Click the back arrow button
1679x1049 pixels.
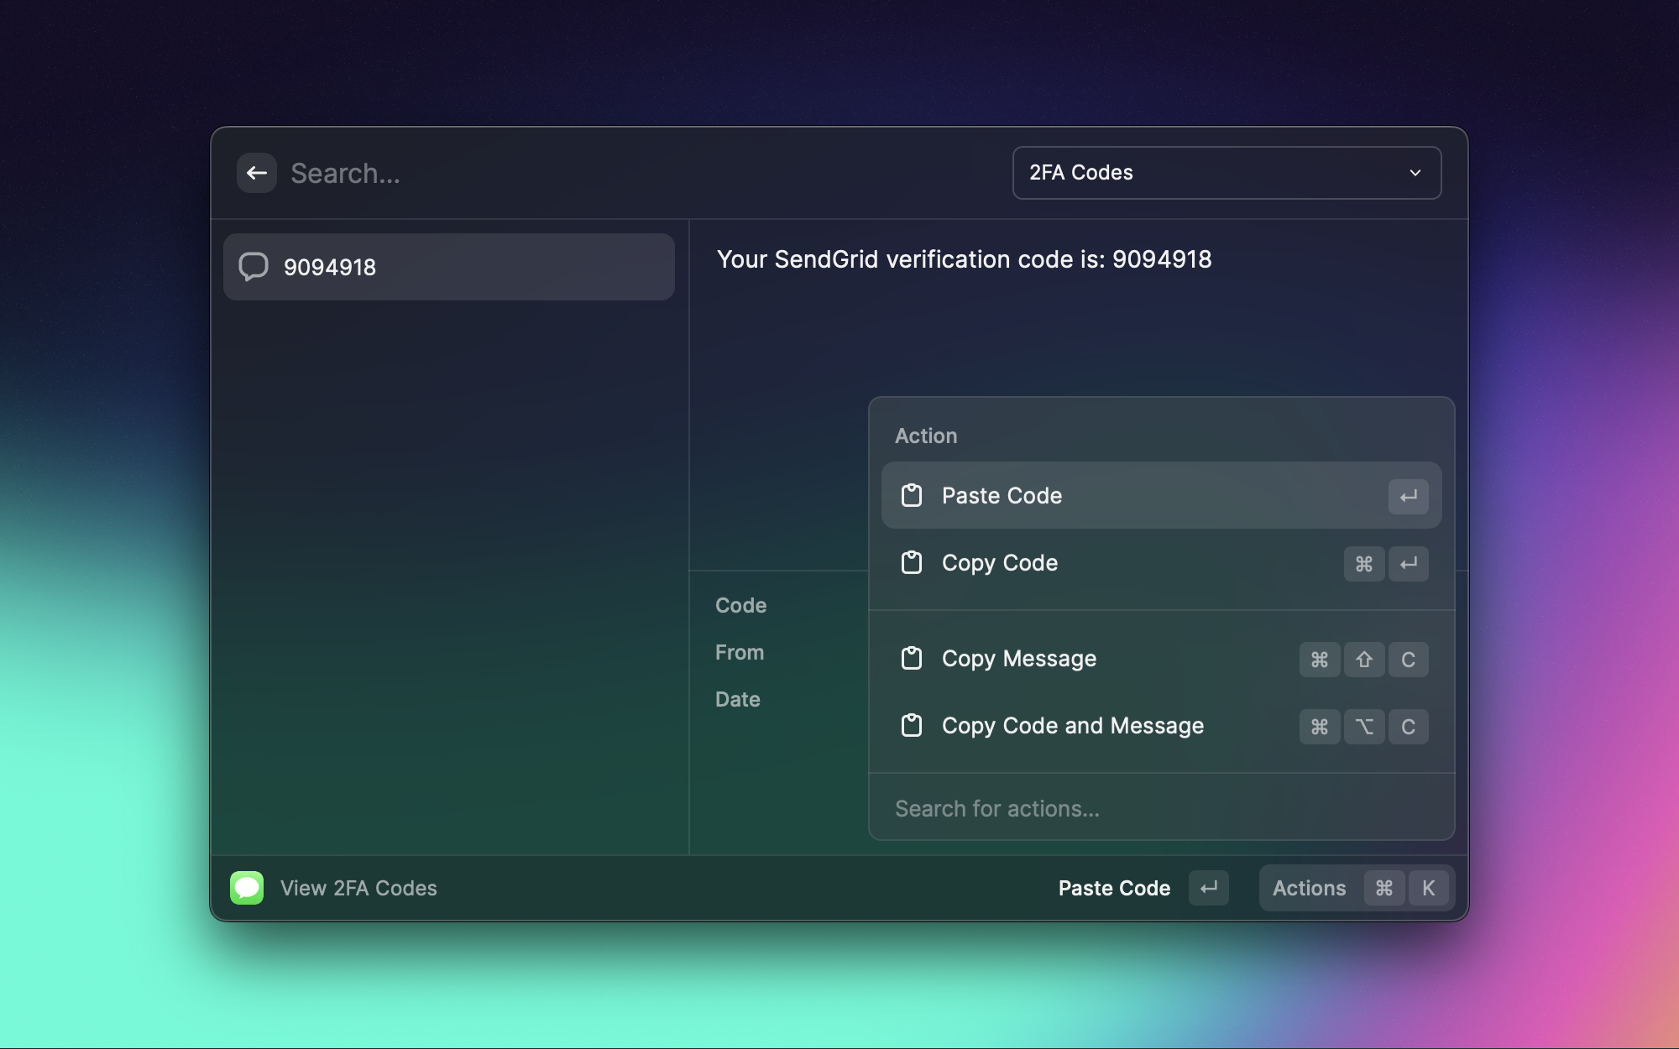click(257, 173)
